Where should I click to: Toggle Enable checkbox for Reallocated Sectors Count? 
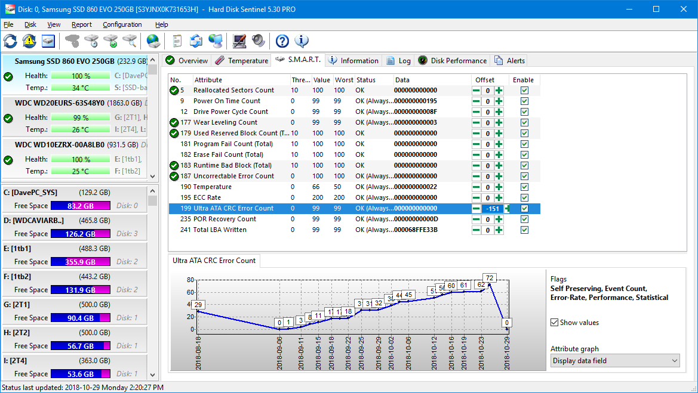point(524,90)
